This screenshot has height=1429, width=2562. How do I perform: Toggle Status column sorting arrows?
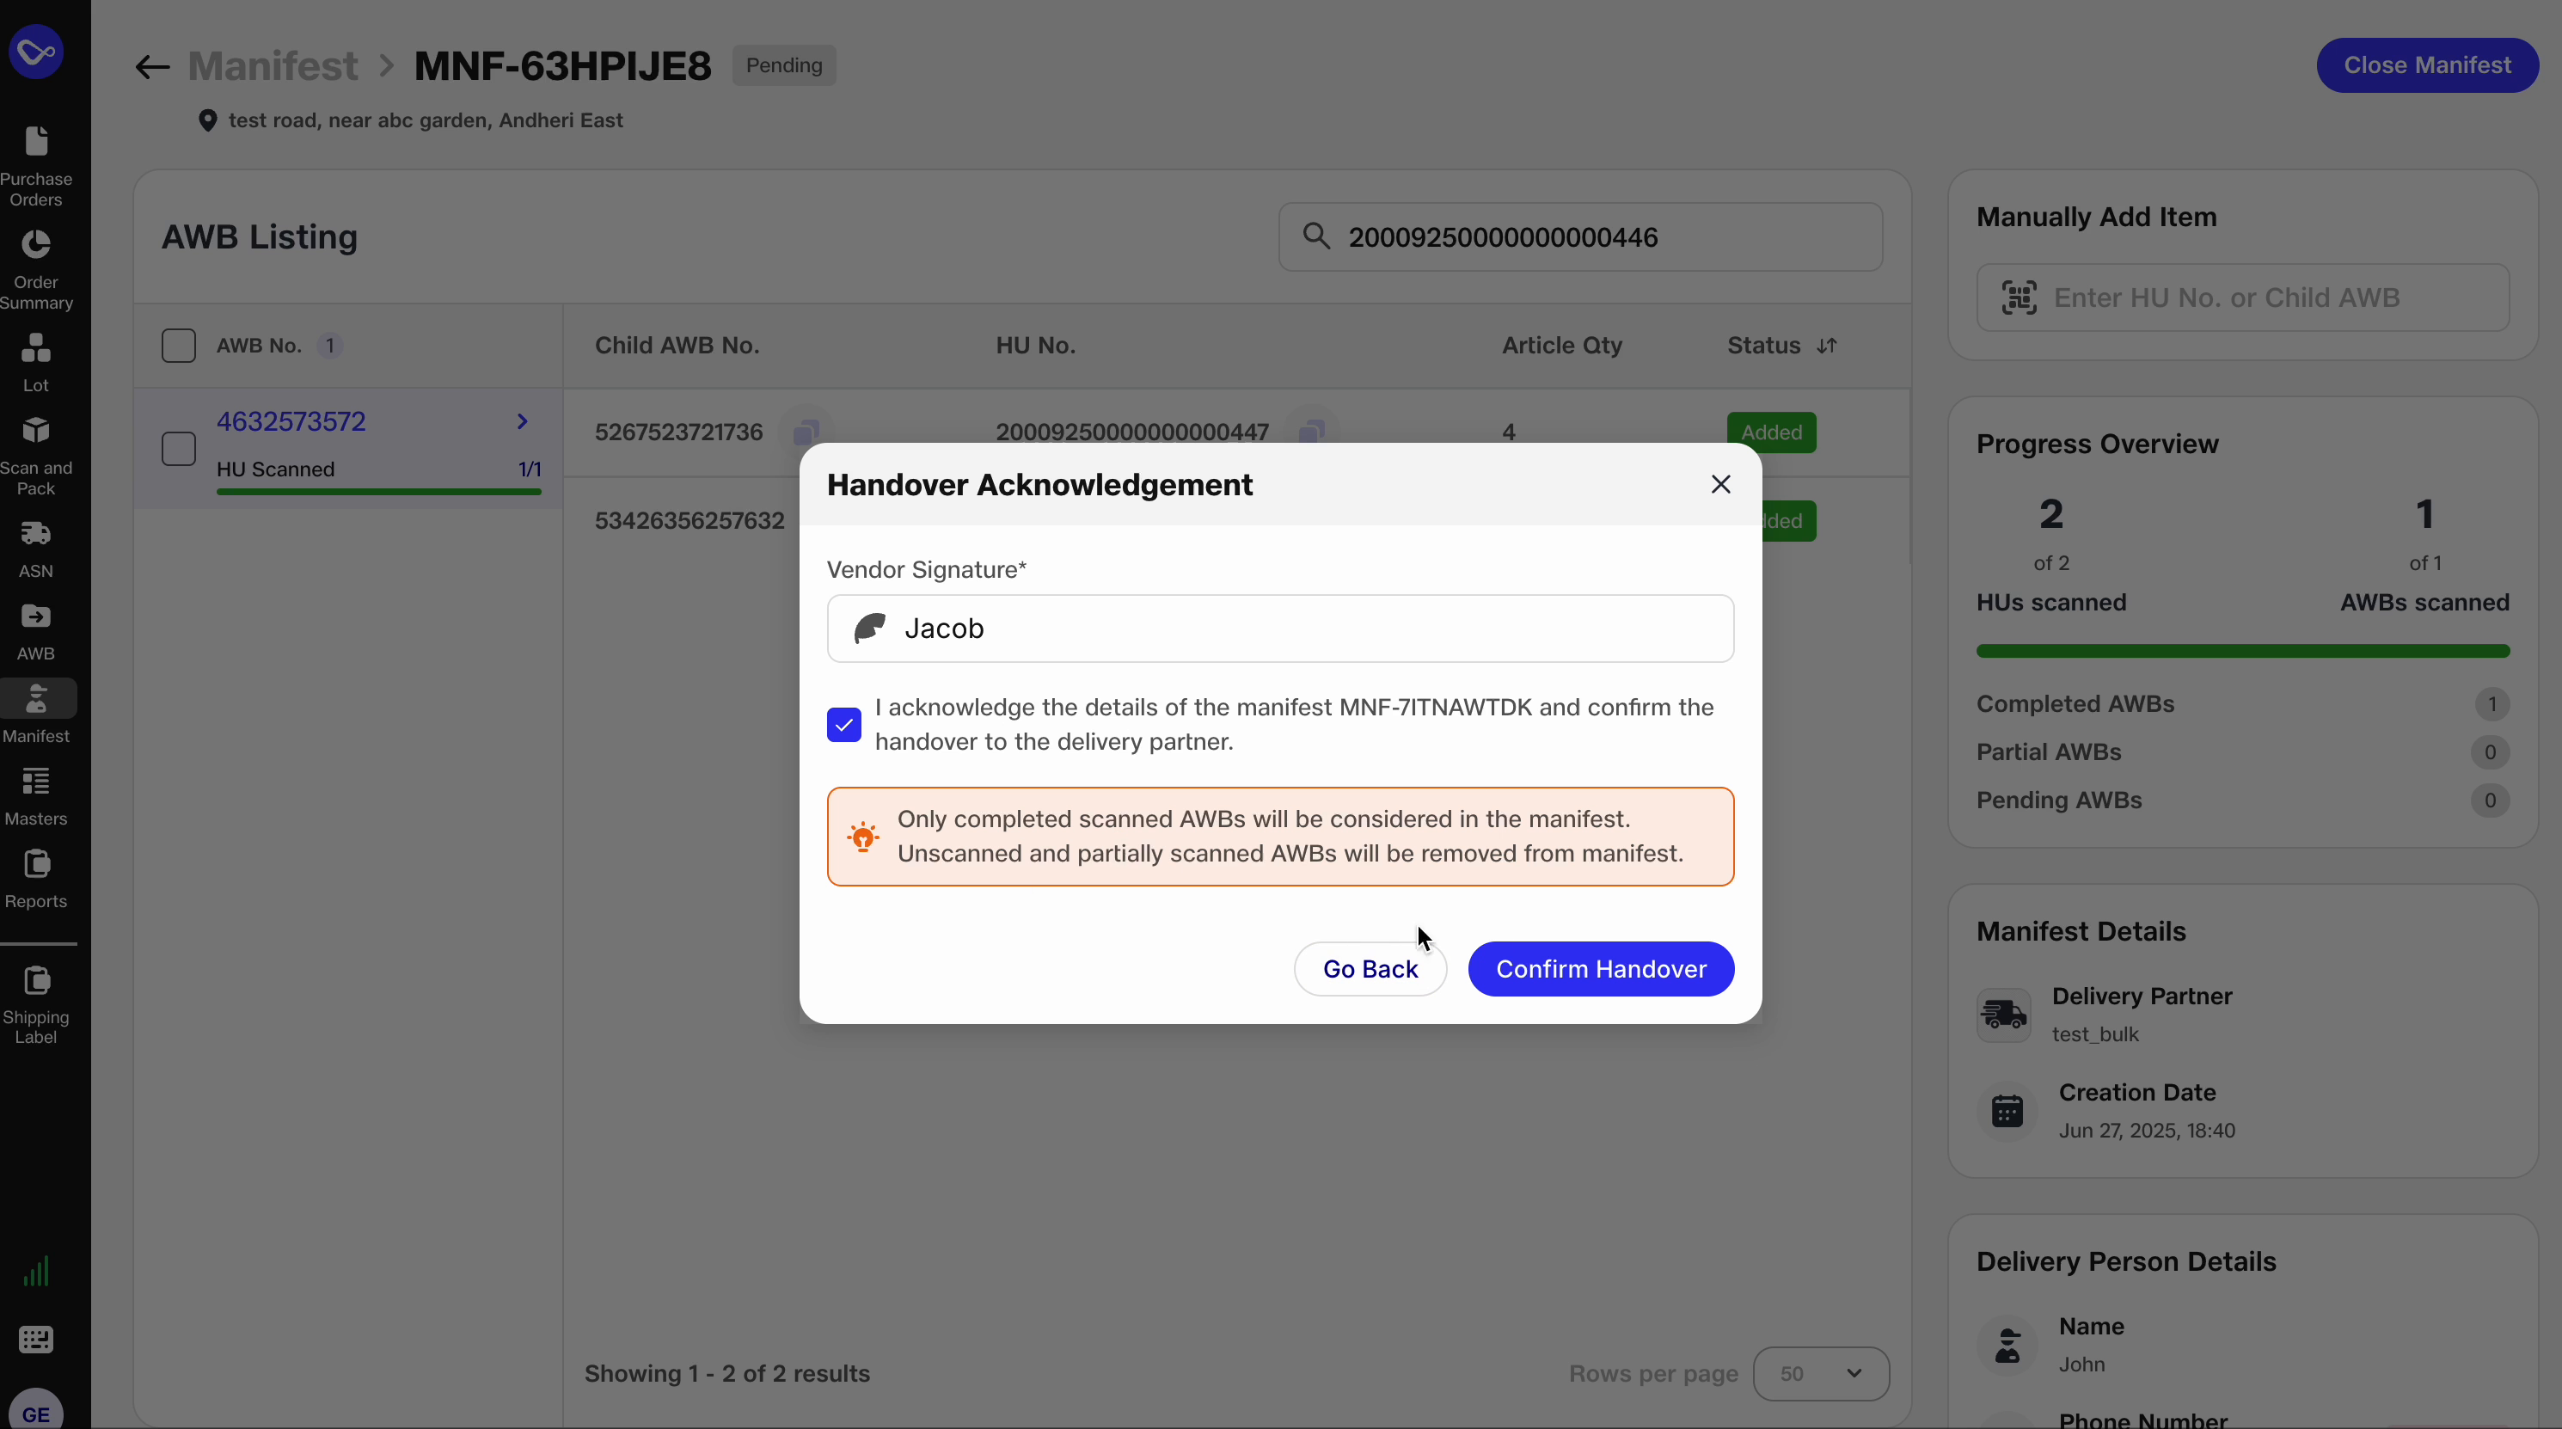click(1828, 345)
